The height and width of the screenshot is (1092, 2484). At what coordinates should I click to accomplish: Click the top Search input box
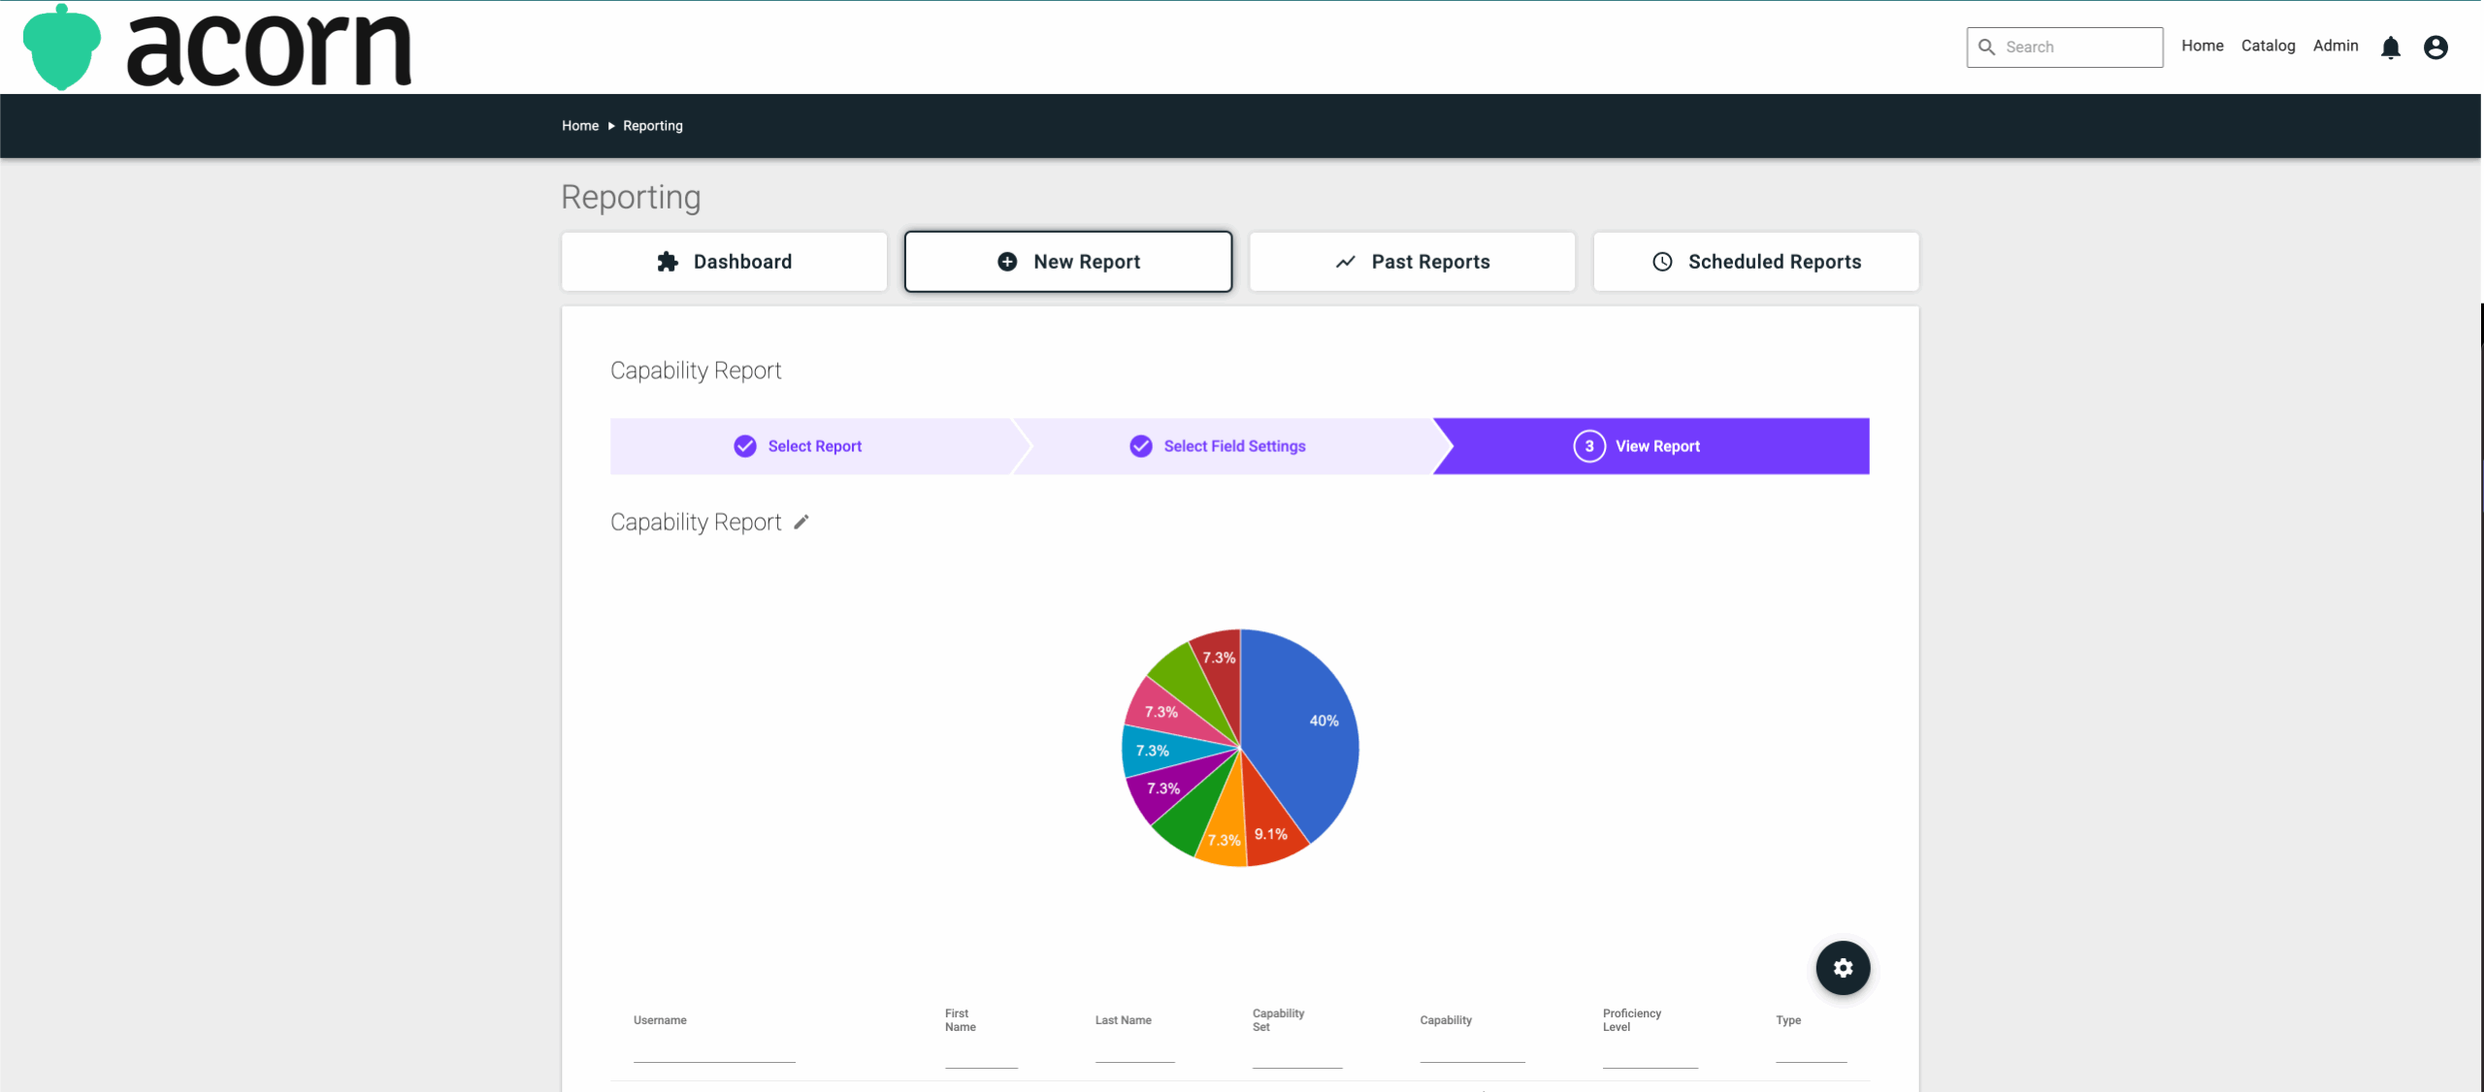coord(2076,48)
